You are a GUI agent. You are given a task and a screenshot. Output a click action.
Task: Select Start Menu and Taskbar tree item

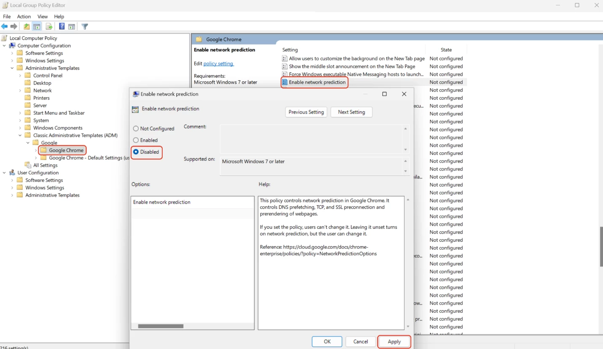coord(59,113)
